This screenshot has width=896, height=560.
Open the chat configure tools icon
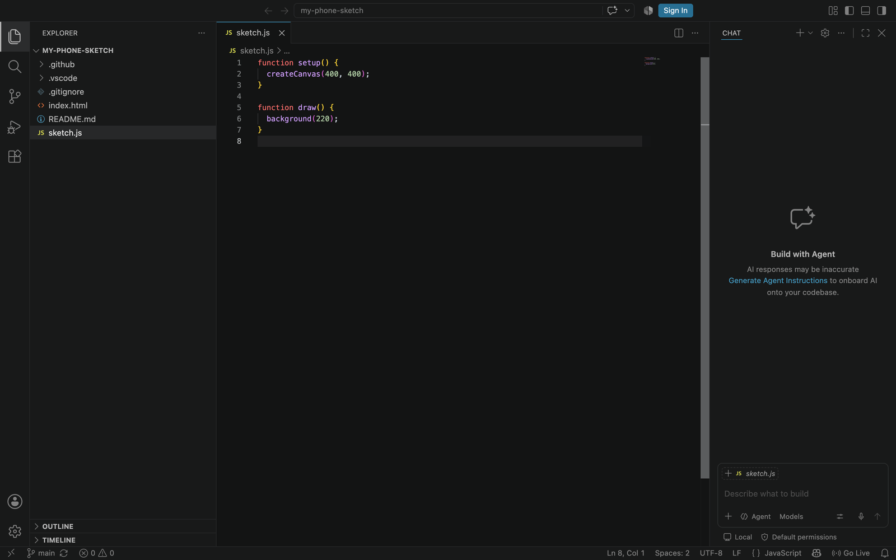pos(840,516)
